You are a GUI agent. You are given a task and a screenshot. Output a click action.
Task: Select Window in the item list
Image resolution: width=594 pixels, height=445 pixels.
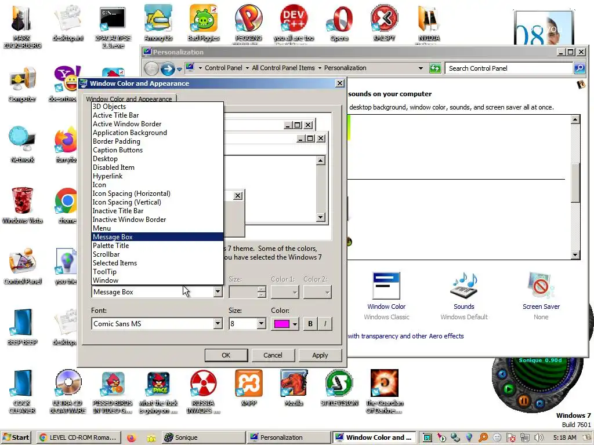coord(158,281)
